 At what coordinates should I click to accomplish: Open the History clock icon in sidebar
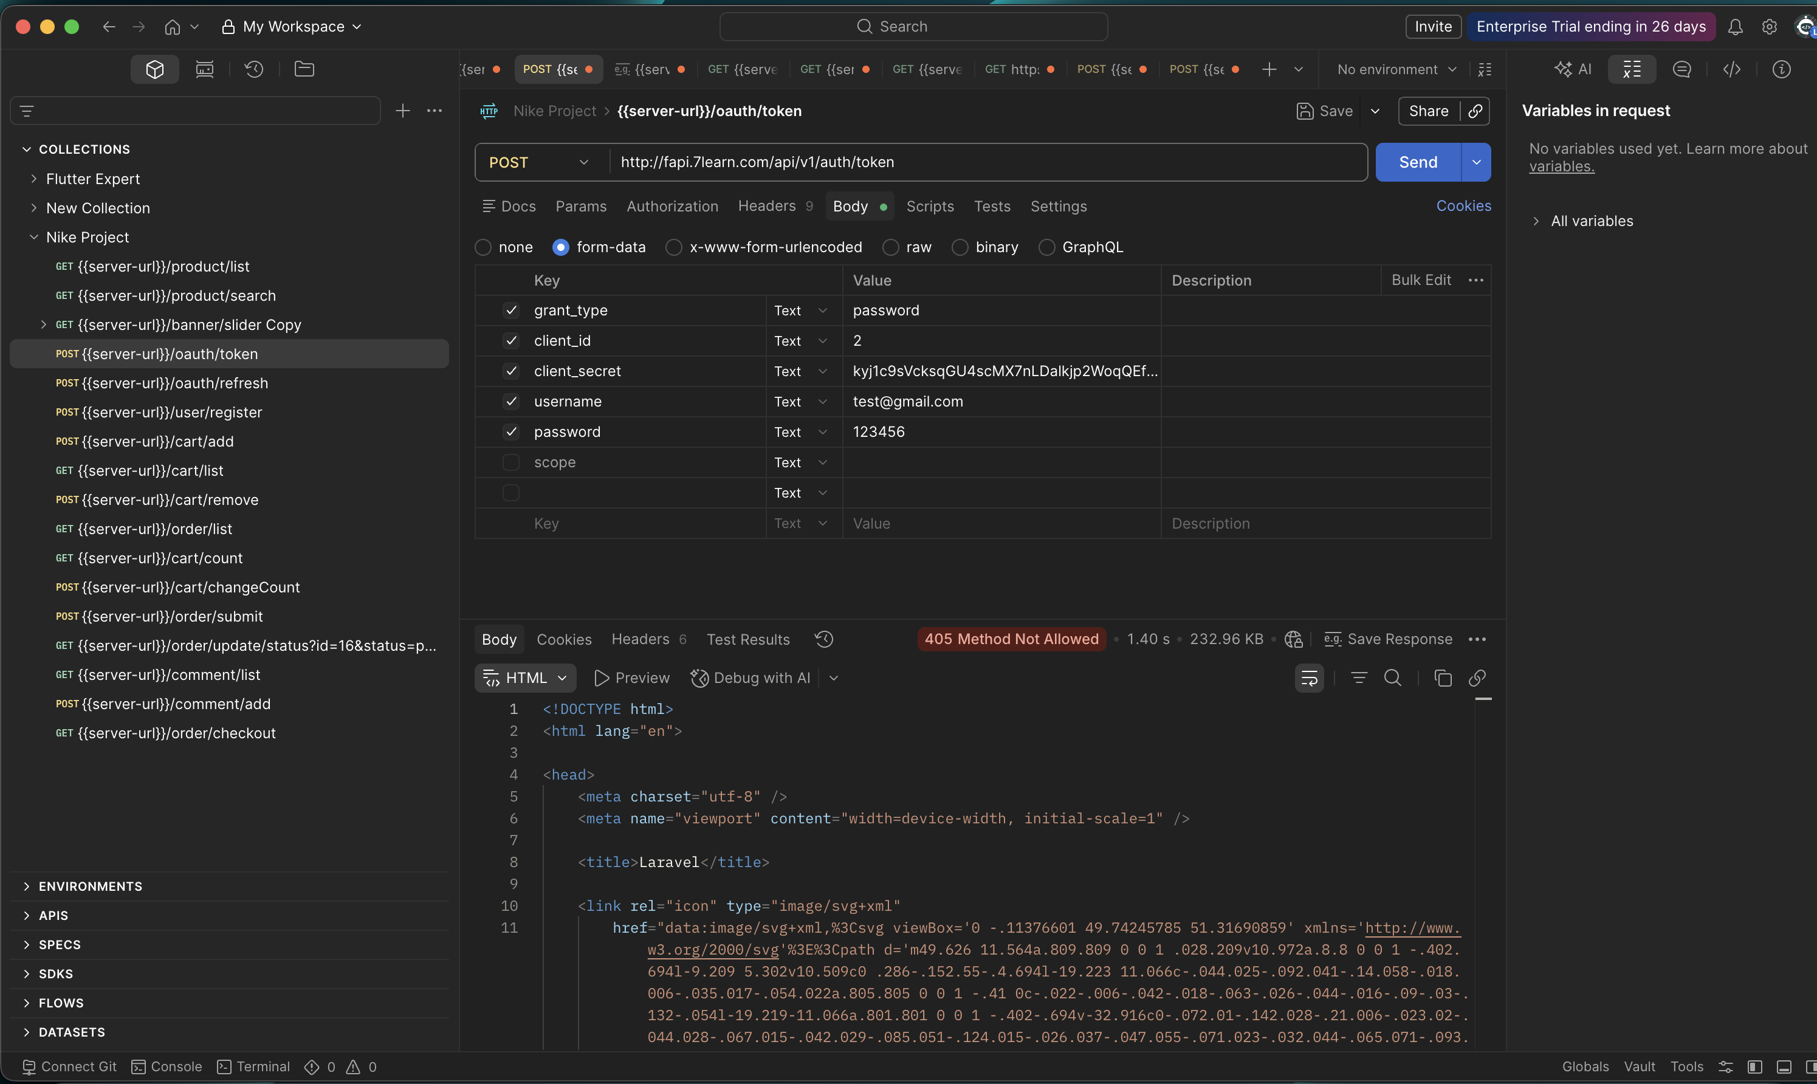(253, 69)
